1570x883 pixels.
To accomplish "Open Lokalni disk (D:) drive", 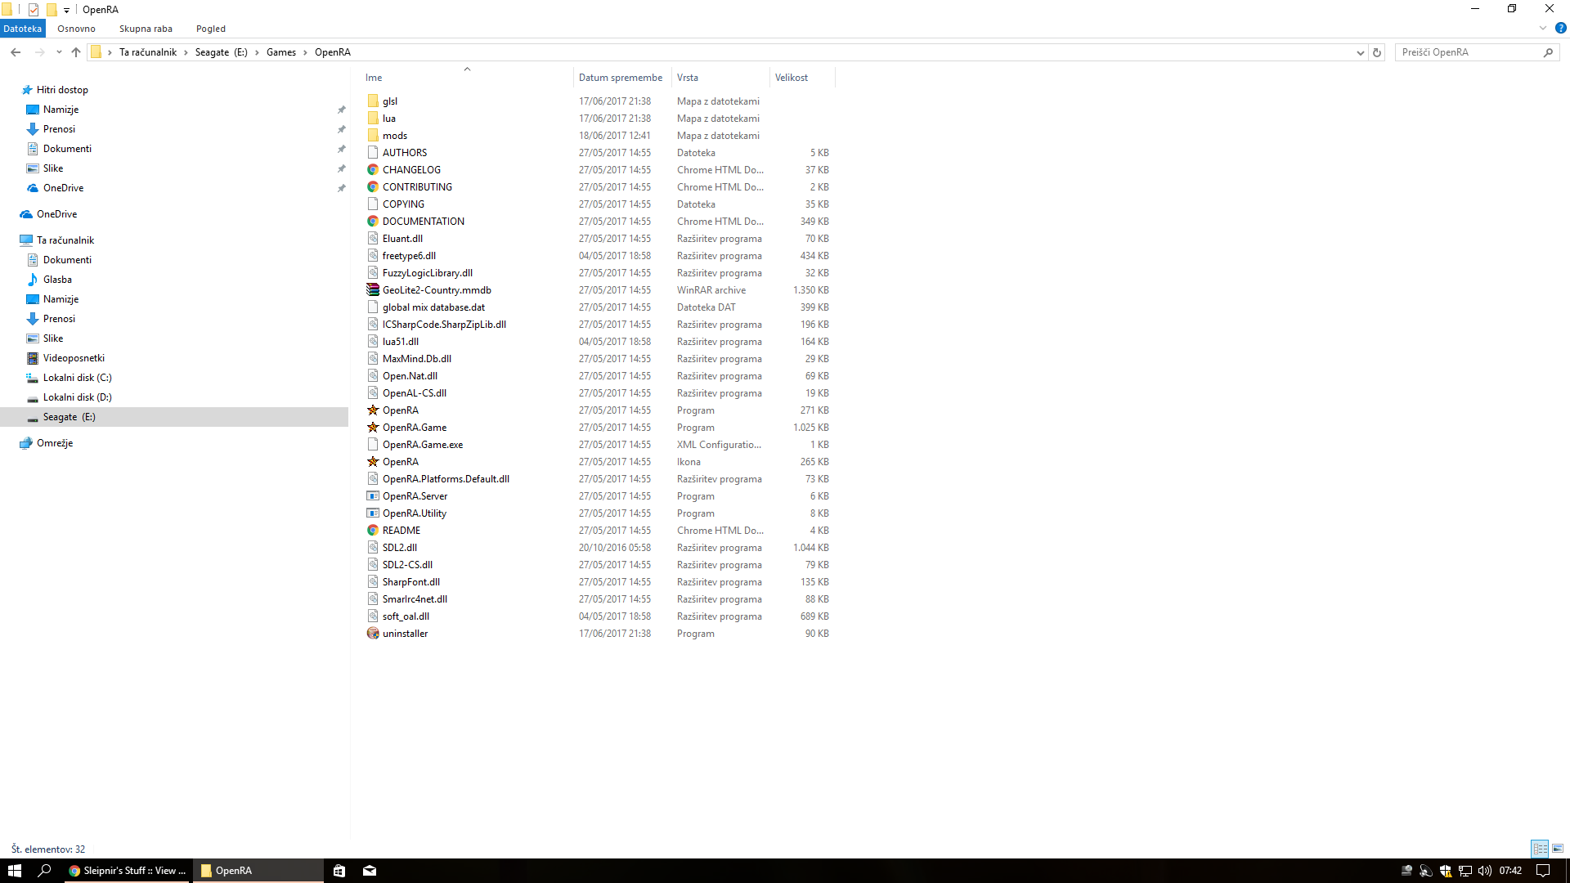I will [77, 397].
